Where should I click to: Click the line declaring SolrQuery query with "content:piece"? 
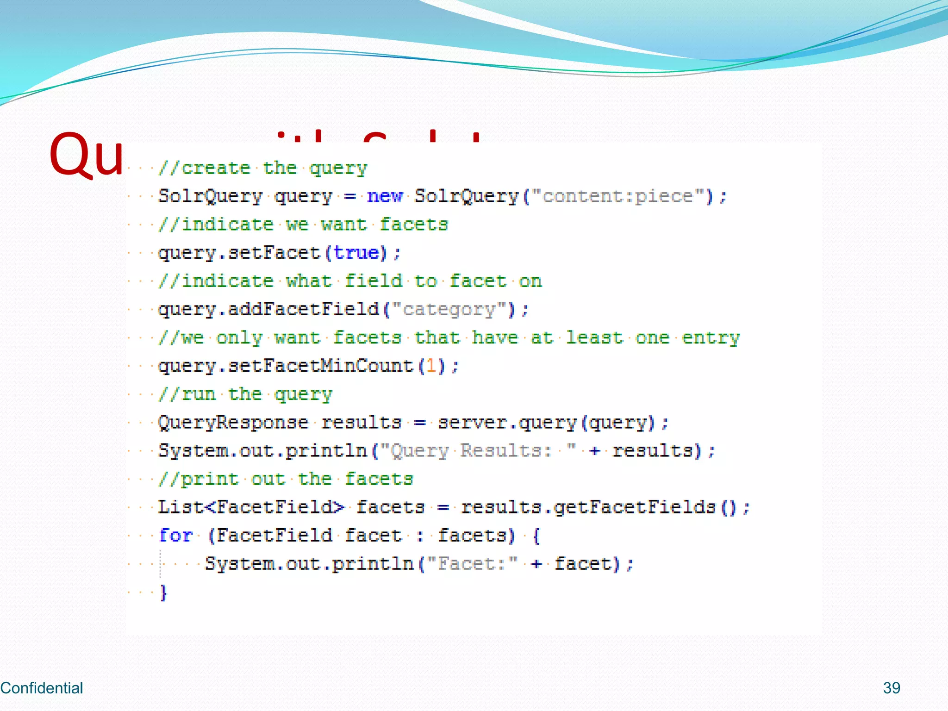(443, 197)
